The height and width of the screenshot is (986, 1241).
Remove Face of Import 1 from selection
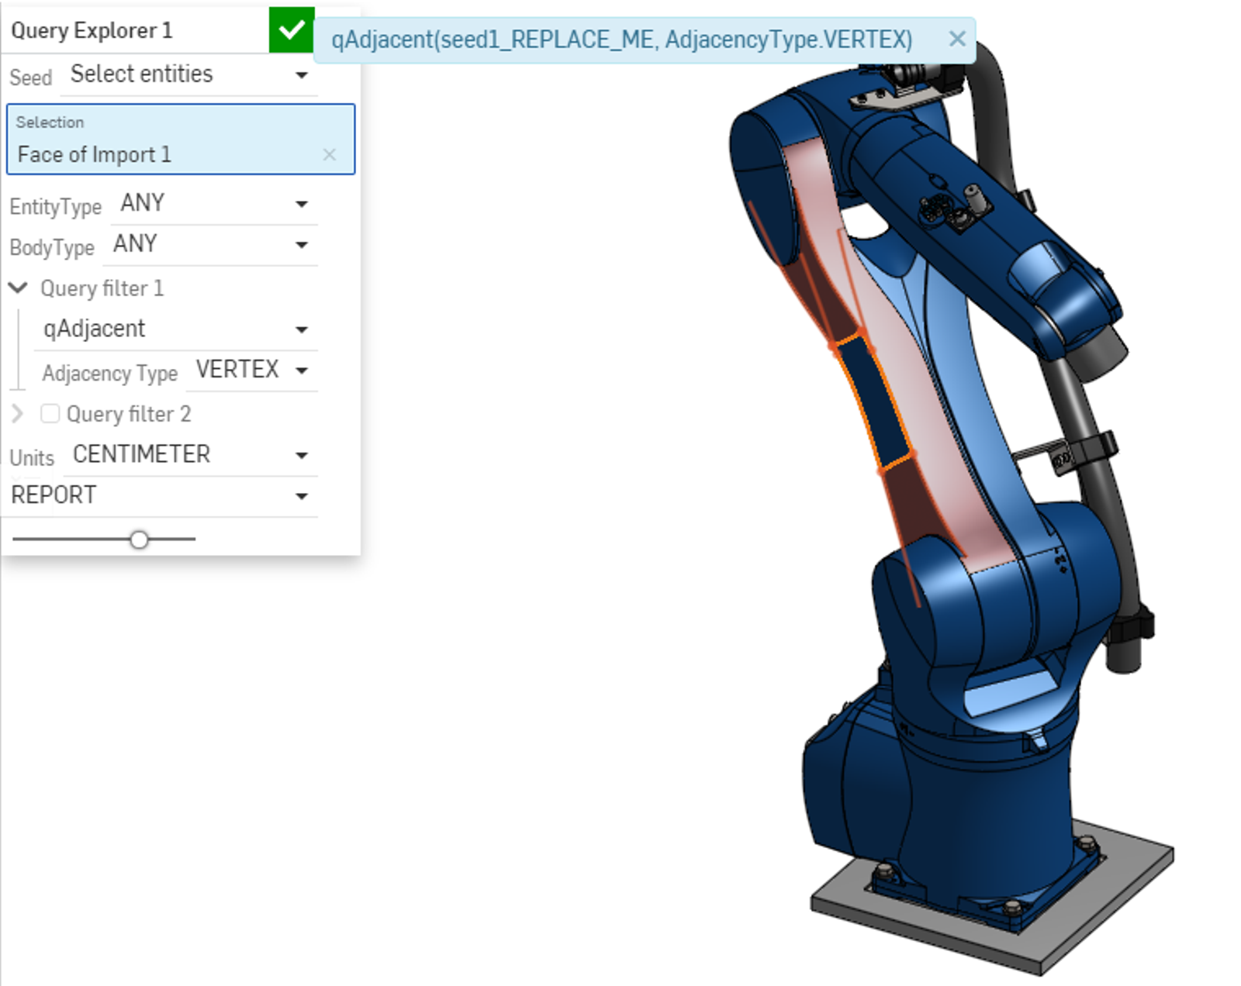330,154
